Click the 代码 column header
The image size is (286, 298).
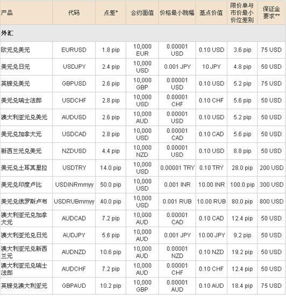(74, 13)
